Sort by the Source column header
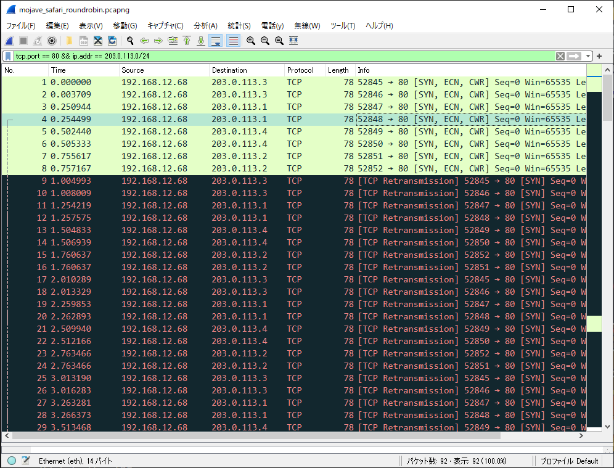The image size is (614, 468). pyautogui.click(x=164, y=70)
